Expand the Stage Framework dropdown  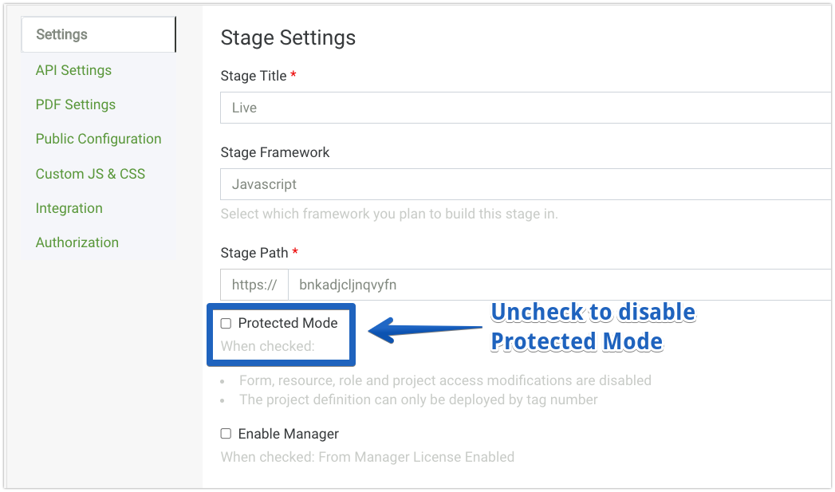pyautogui.click(x=526, y=184)
